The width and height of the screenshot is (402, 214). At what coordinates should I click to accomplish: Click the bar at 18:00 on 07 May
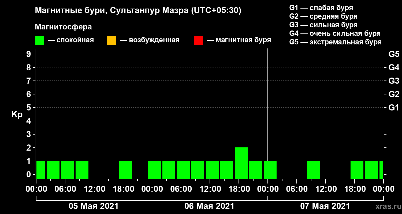pos(357,170)
